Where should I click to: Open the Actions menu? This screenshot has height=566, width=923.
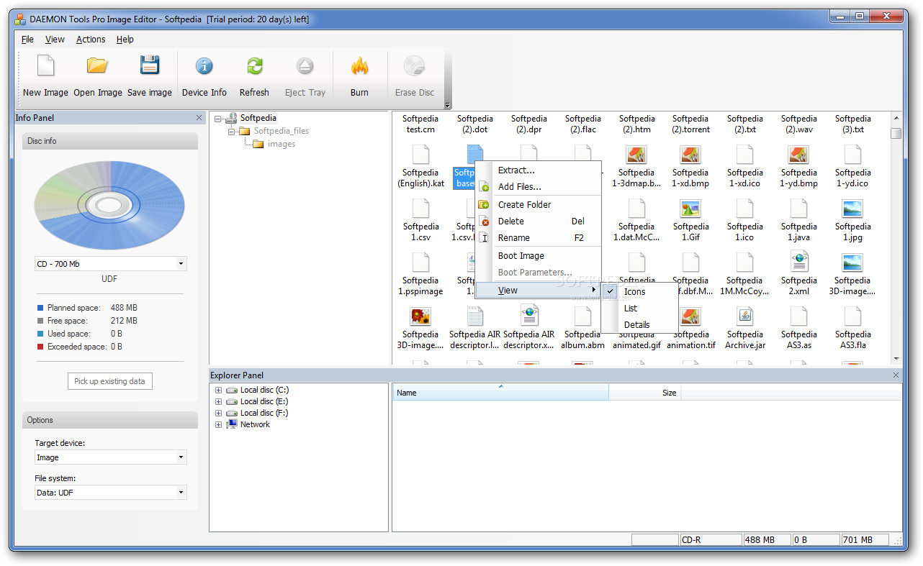click(91, 40)
